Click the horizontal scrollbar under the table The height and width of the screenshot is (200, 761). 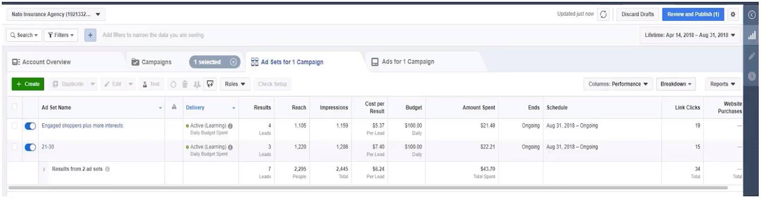click(x=368, y=188)
